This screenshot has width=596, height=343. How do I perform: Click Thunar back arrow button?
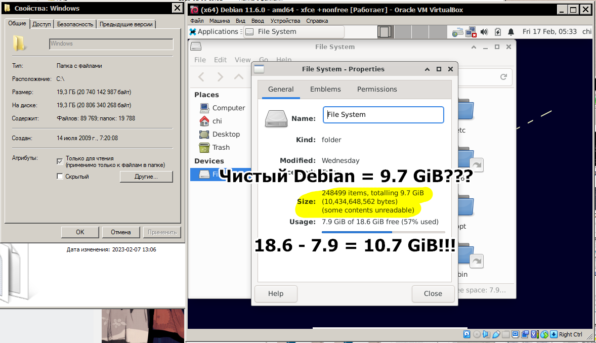tap(201, 77)
